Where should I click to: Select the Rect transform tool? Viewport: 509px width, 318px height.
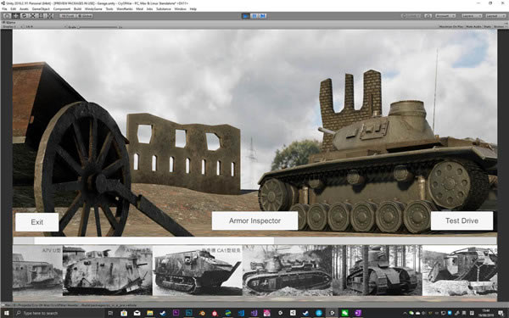(x=42, y=15)
